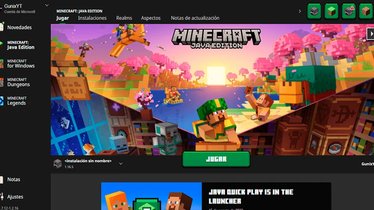Open Ajustes settings in sidebar
Image resolution: width=374 pixels, height=210 pixels.
pyautogui.click(x=15, y=197)
